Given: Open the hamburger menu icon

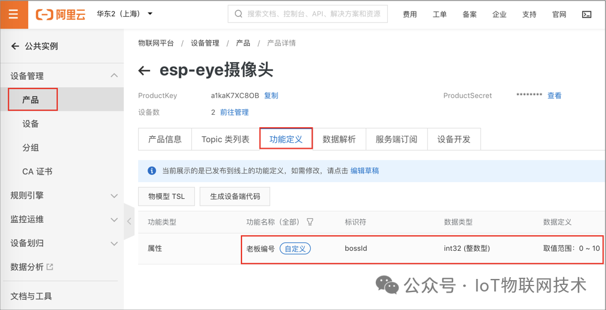Looking at the screenshot, I should pos(14,14).
